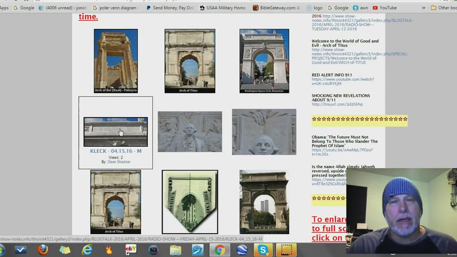Screen dimensions: 457x257
Task: Expand the hidden bookmarks overflow chevron
Action: 423,8
